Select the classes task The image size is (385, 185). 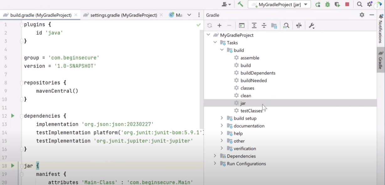point(247,88)
